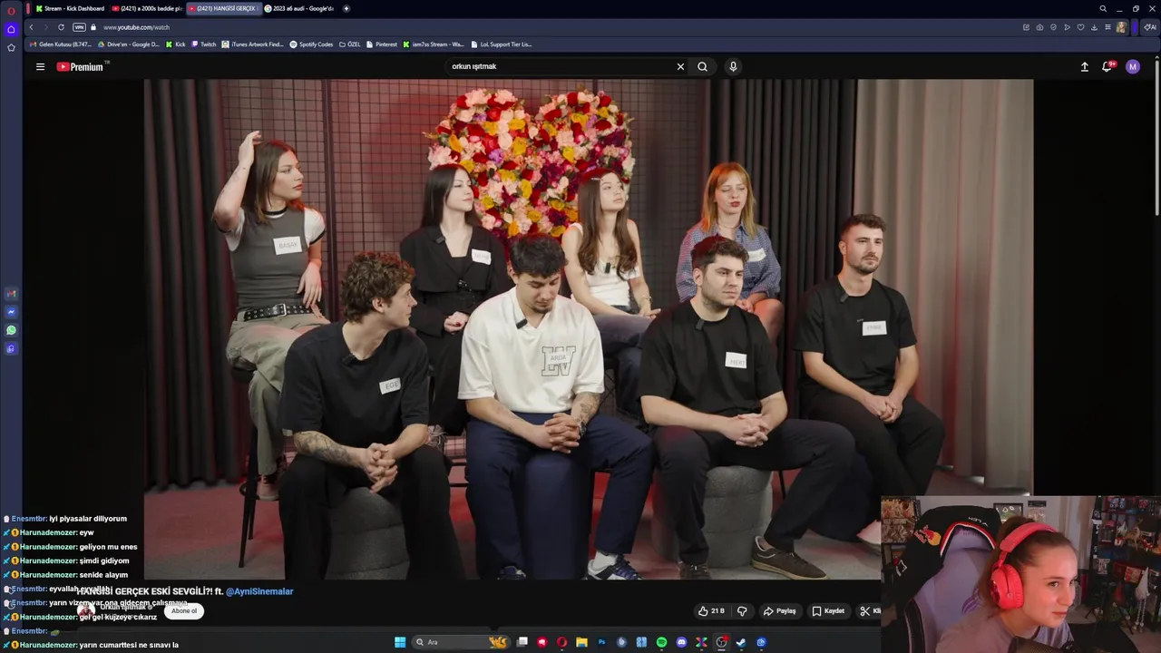Viewport: 1161px width, 653px height.
Task: Reload the current page
Action: pyautogui.click(x=61, y=27)
